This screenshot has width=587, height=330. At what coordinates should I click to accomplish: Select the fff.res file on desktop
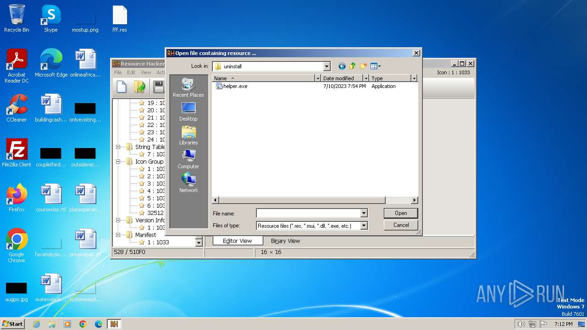pyautogui.click(x=120, y=18)
